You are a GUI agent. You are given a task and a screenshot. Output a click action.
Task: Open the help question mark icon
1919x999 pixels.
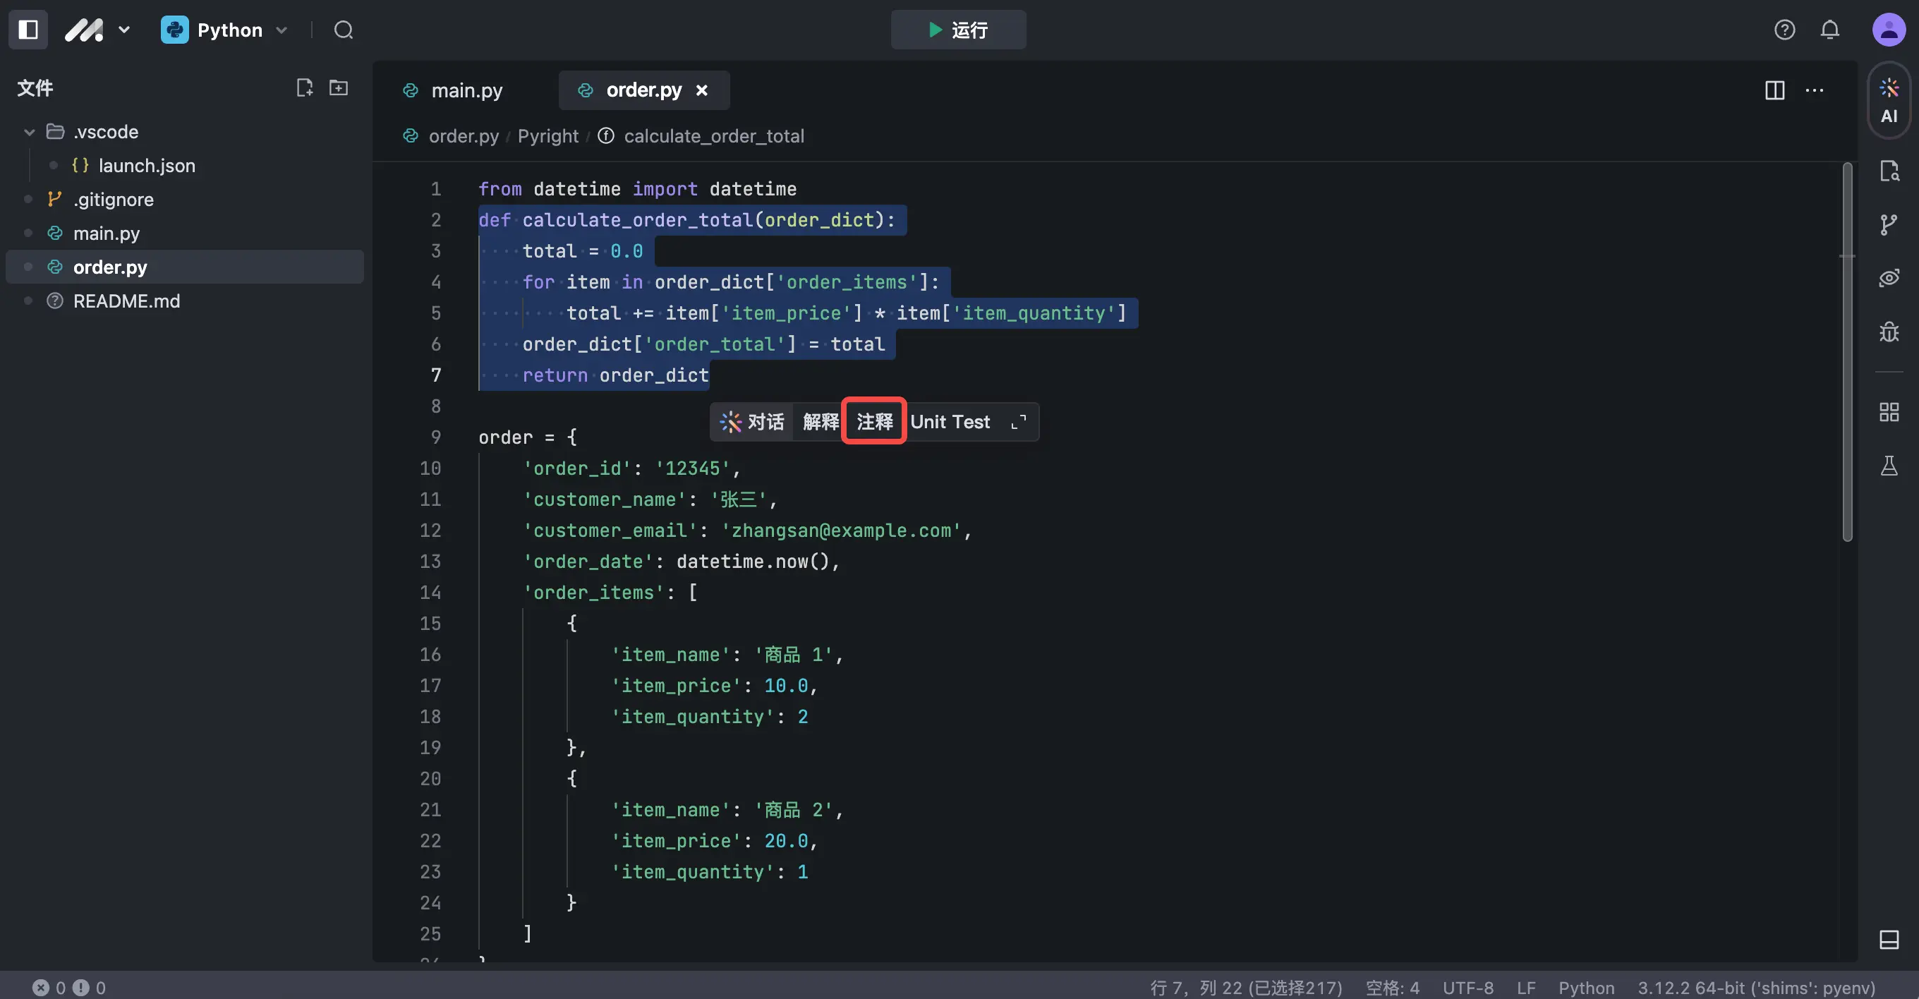(1784, 30)
